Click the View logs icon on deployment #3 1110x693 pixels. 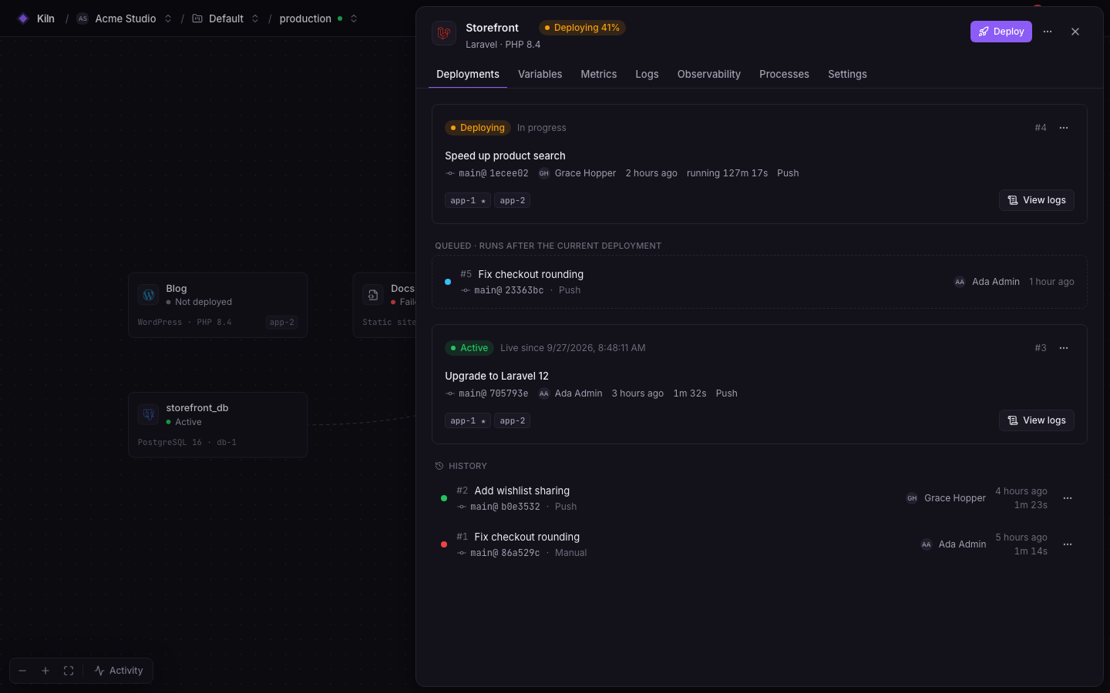[1013, 420]
